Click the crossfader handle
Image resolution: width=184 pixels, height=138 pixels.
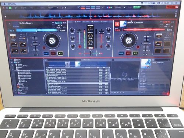tap(91, 53)
